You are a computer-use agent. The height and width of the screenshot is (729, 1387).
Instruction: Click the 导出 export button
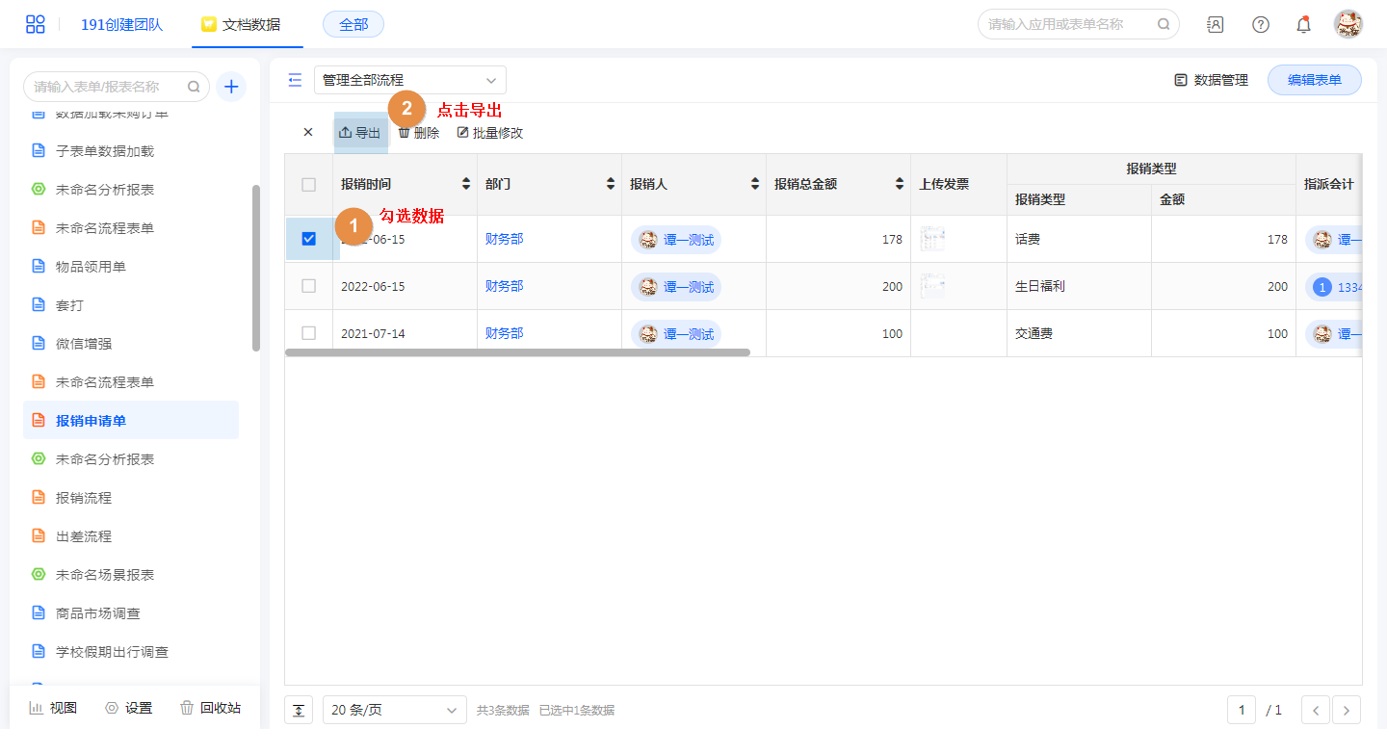click(360, 133)
